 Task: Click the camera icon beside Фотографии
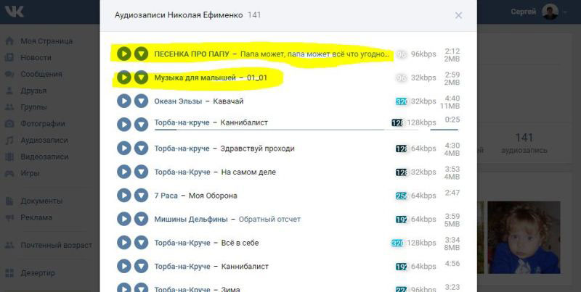[x=9, y=123]
